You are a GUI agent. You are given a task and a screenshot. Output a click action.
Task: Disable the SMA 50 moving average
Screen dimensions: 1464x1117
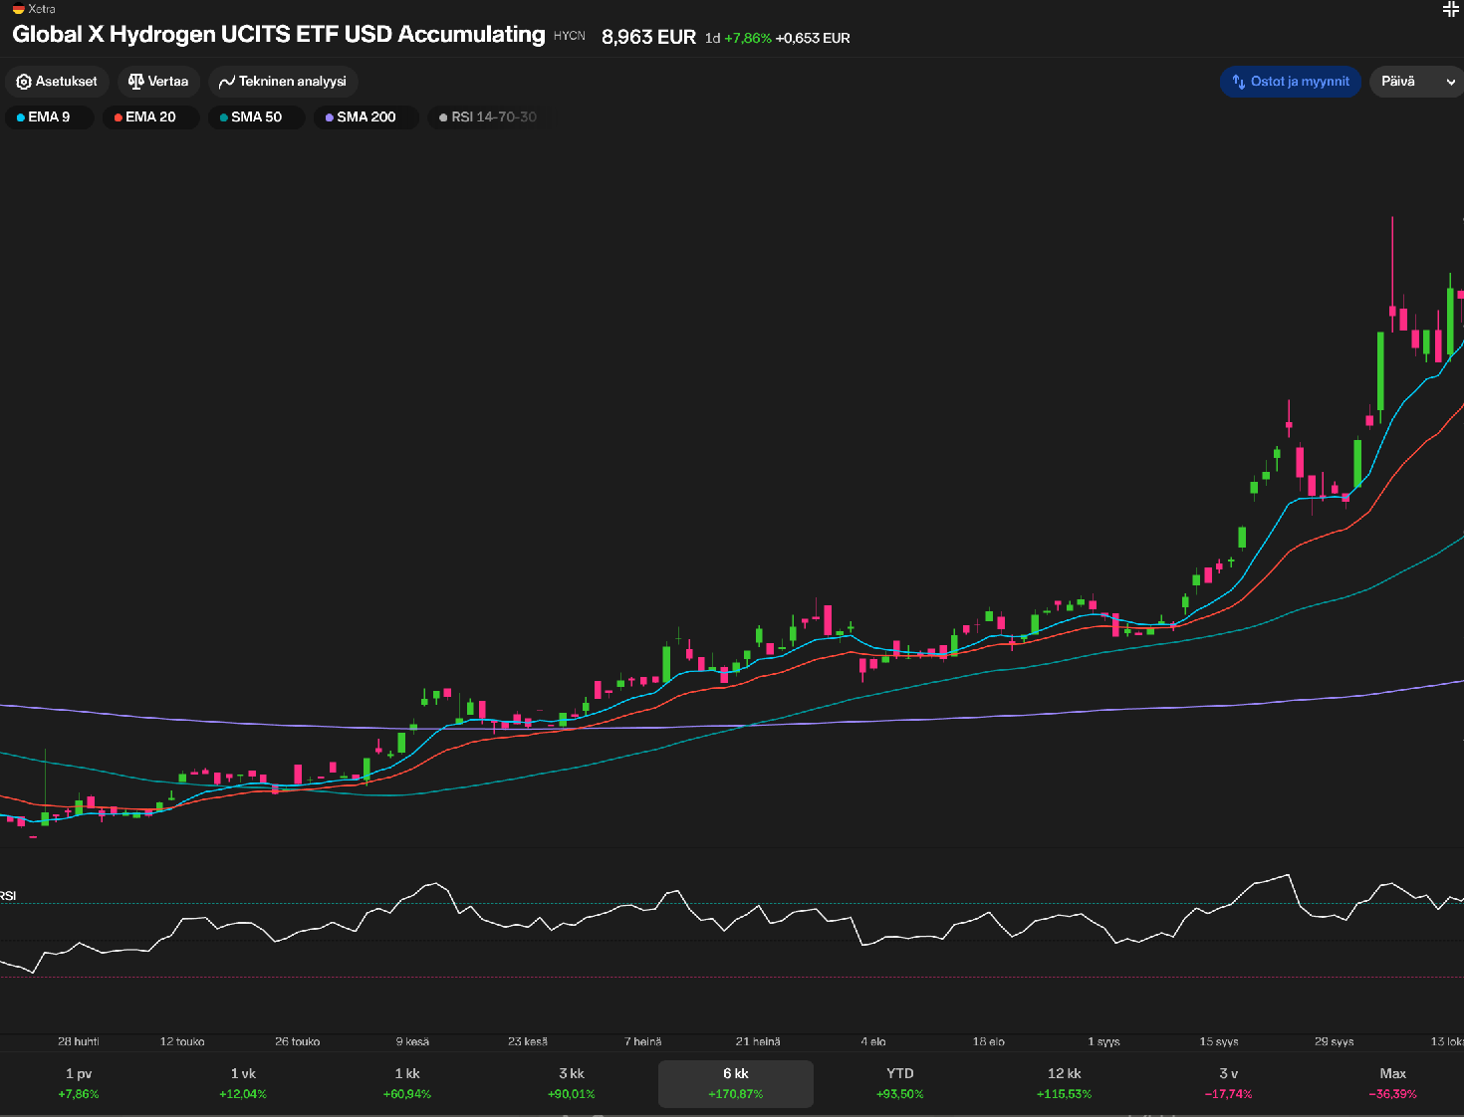(x=256, y=117)
